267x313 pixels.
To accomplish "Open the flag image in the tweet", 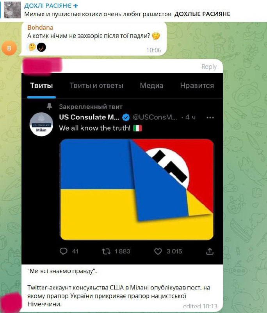I will [x=137, y=189].
